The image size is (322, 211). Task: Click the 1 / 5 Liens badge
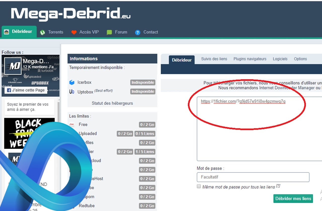coord(145,152)
